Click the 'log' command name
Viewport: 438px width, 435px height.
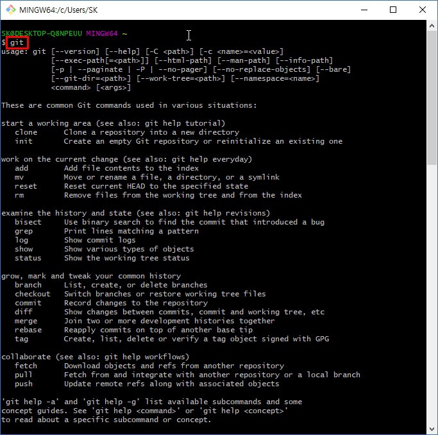click(22, 240)
